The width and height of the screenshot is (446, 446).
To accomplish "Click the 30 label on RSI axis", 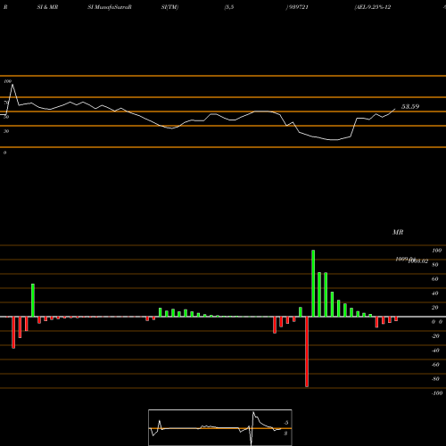I will (6, 131).
